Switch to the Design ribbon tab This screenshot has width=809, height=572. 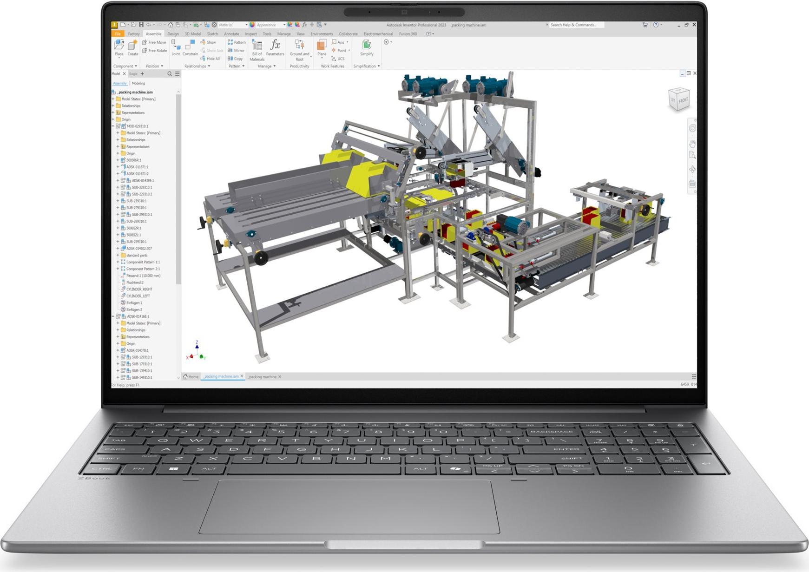pyautogui.click(x=173, y=34)
